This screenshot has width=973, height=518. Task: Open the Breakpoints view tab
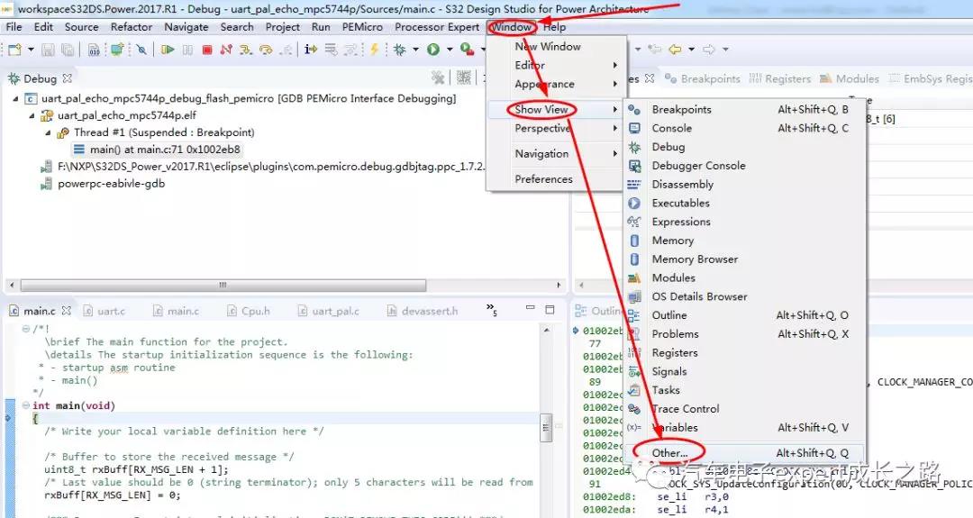click(709, 79)
